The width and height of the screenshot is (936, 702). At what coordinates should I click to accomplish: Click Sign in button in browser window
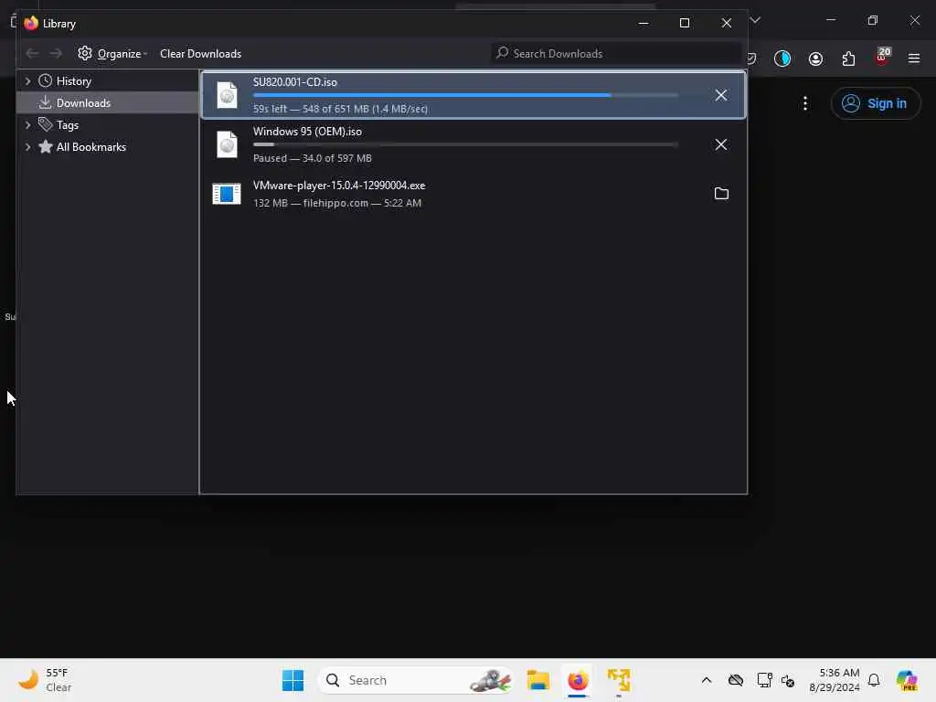point(875,103)
